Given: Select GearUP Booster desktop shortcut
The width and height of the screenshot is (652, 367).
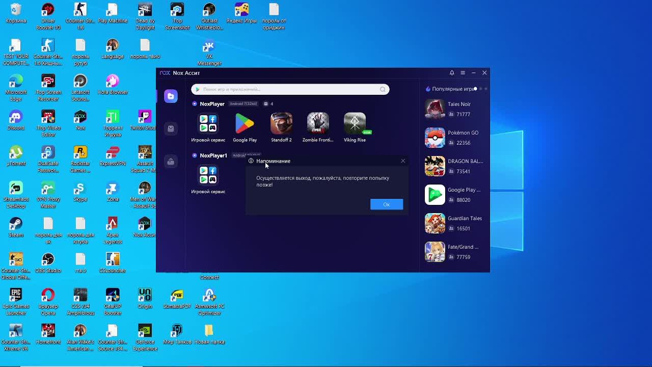Looking at the screenshot, I should coord(113,302).
